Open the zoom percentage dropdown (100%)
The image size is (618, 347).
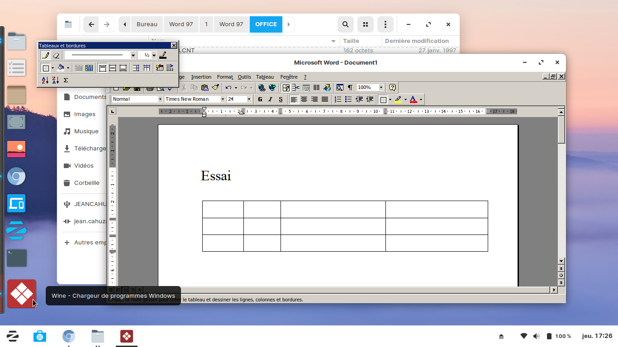pyautogui.click(x=381, y=88)
